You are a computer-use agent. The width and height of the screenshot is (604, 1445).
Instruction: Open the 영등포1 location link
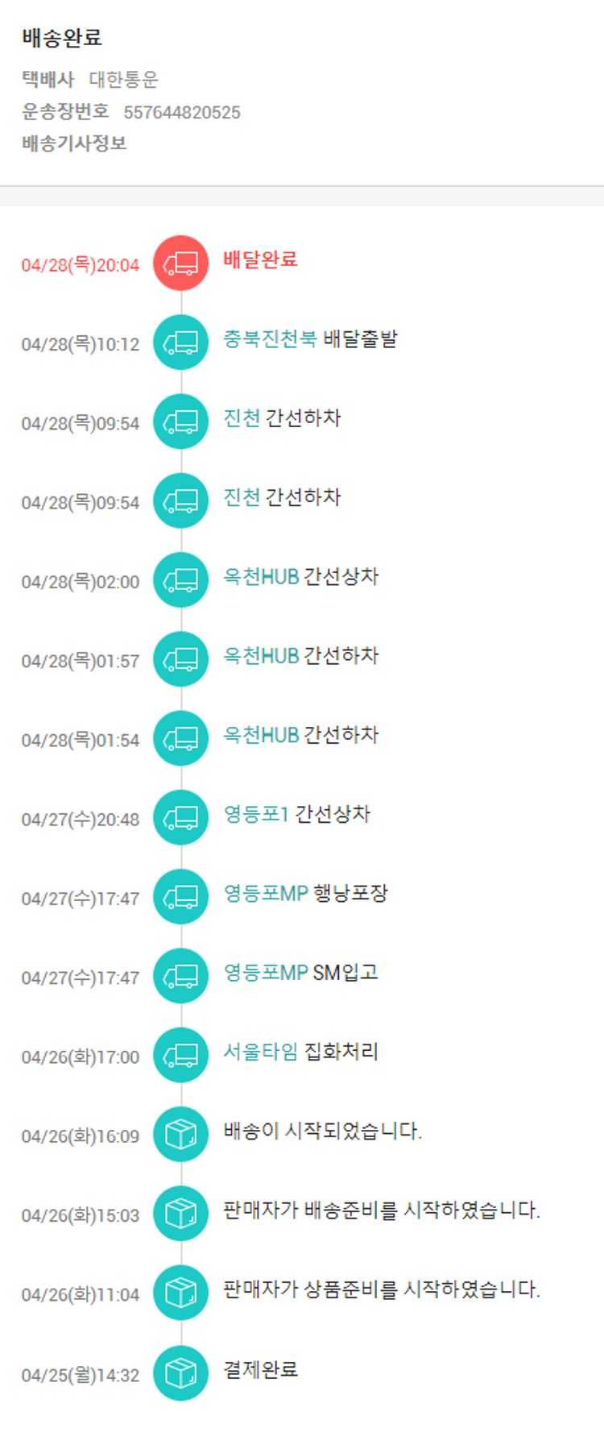coord(255,814)
